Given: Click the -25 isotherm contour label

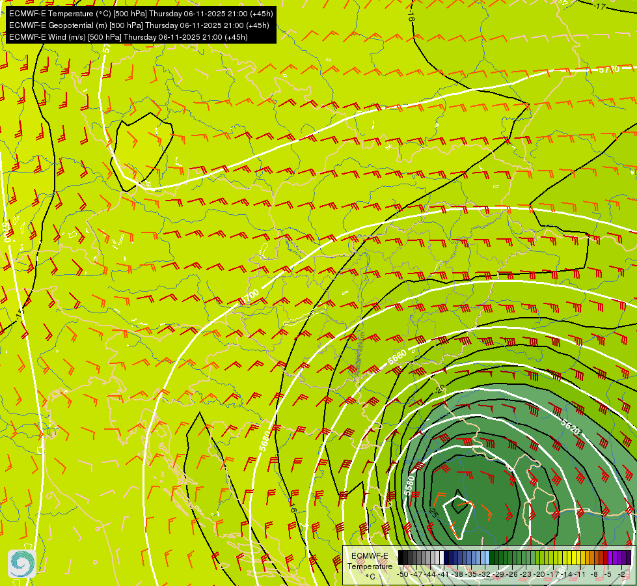Looking at the screenshot, I should point(433,513).
